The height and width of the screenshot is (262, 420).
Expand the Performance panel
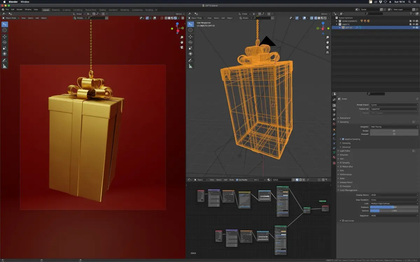[x=346, y=174]
